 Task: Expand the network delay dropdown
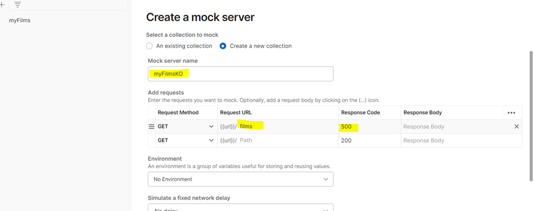point(240,208)
